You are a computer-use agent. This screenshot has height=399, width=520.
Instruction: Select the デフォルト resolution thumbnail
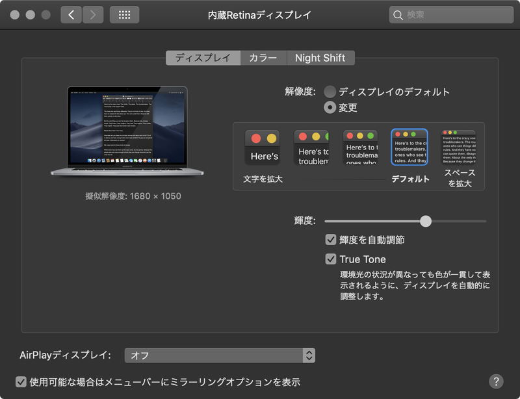click(x=409, y=148)
